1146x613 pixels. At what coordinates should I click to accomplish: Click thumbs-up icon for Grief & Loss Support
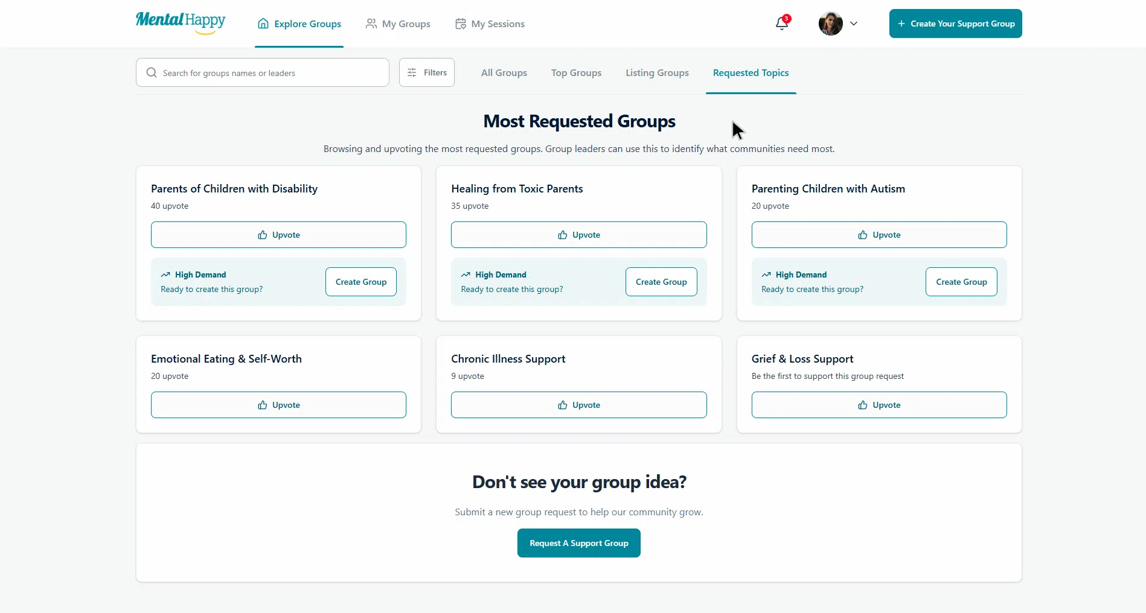coord(863,405)
